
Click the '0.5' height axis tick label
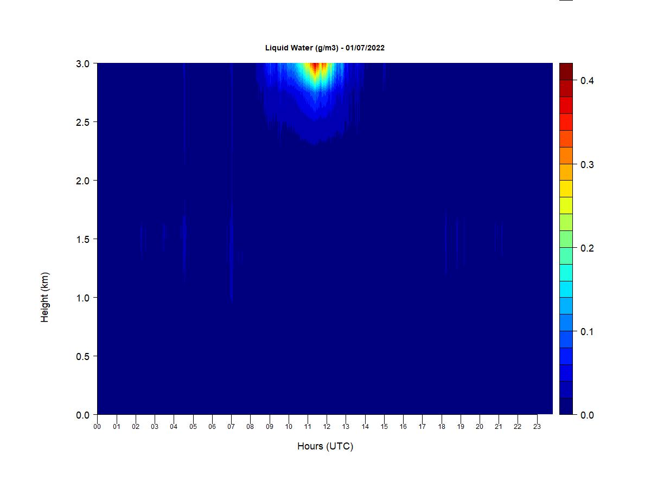83,356
